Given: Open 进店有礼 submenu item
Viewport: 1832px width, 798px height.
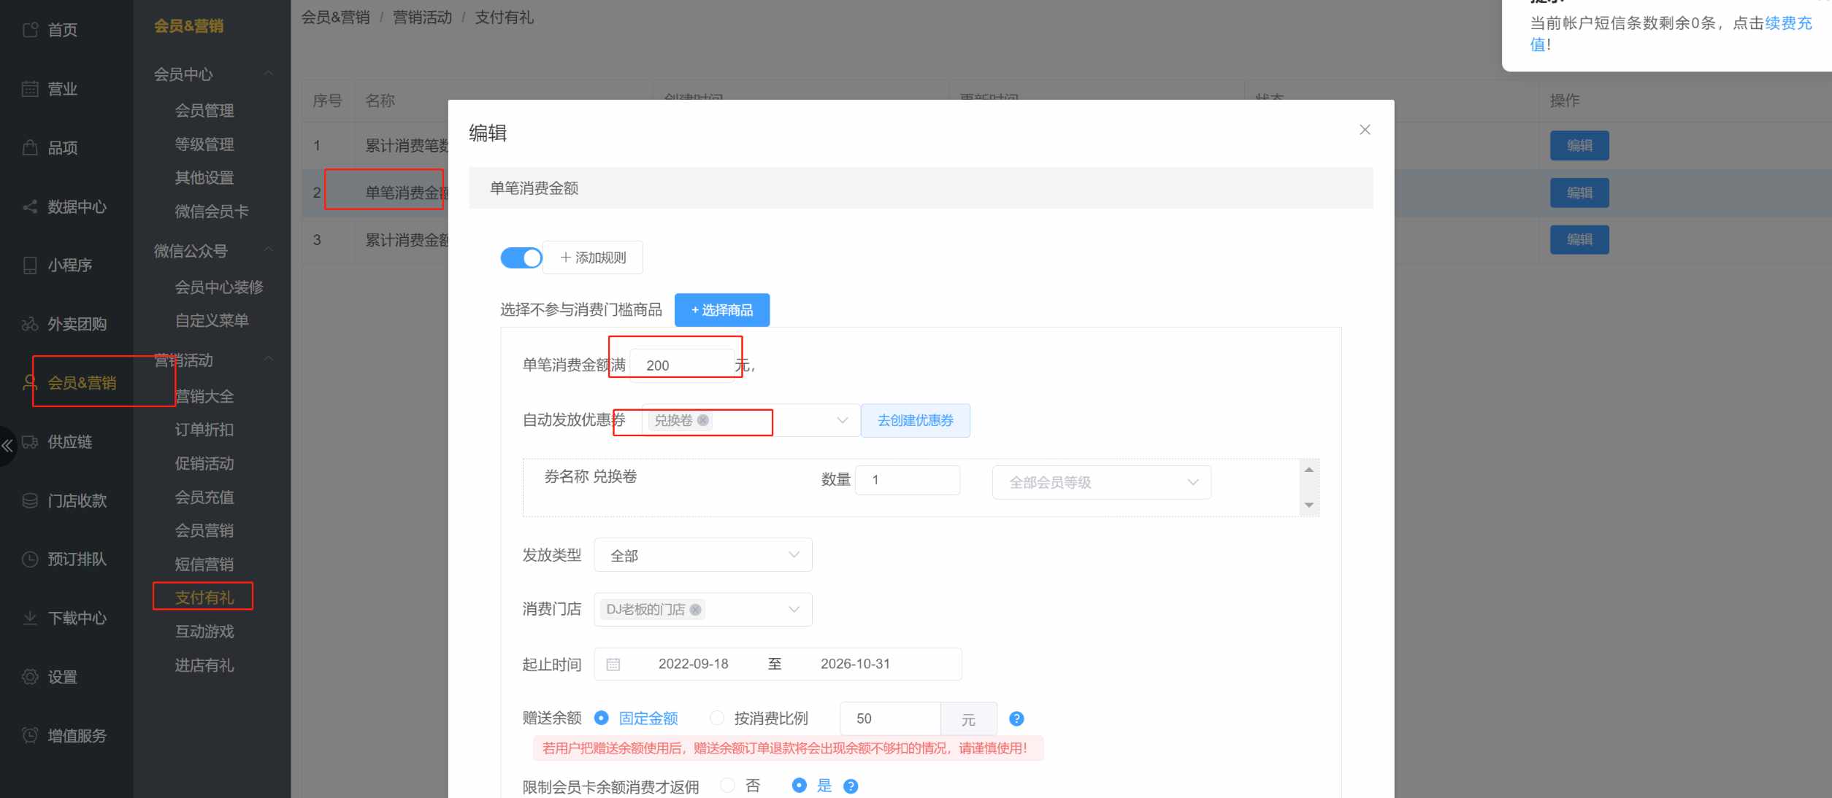Looking at the screenshot, I should pyautogui.click(x=204, y=665).
